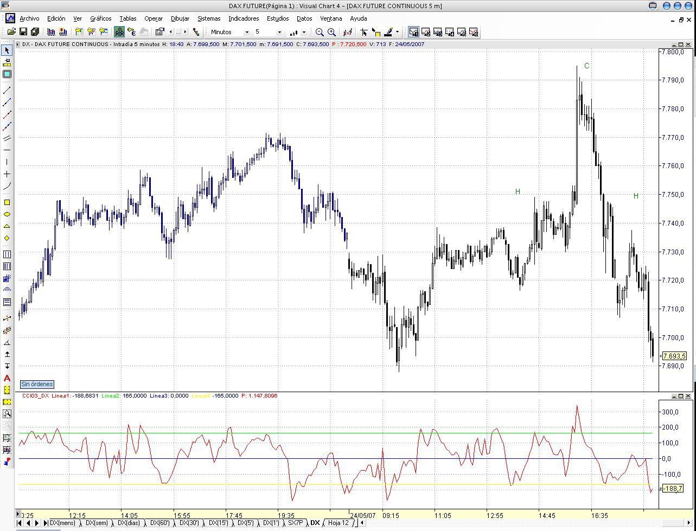Zoom in with the magnifier plus icon

[331, 32]
